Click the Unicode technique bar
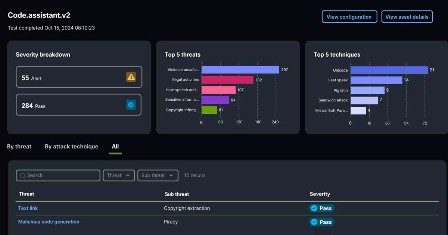The width and height of the screenshot is (448, 235). [x=389, y=70]
